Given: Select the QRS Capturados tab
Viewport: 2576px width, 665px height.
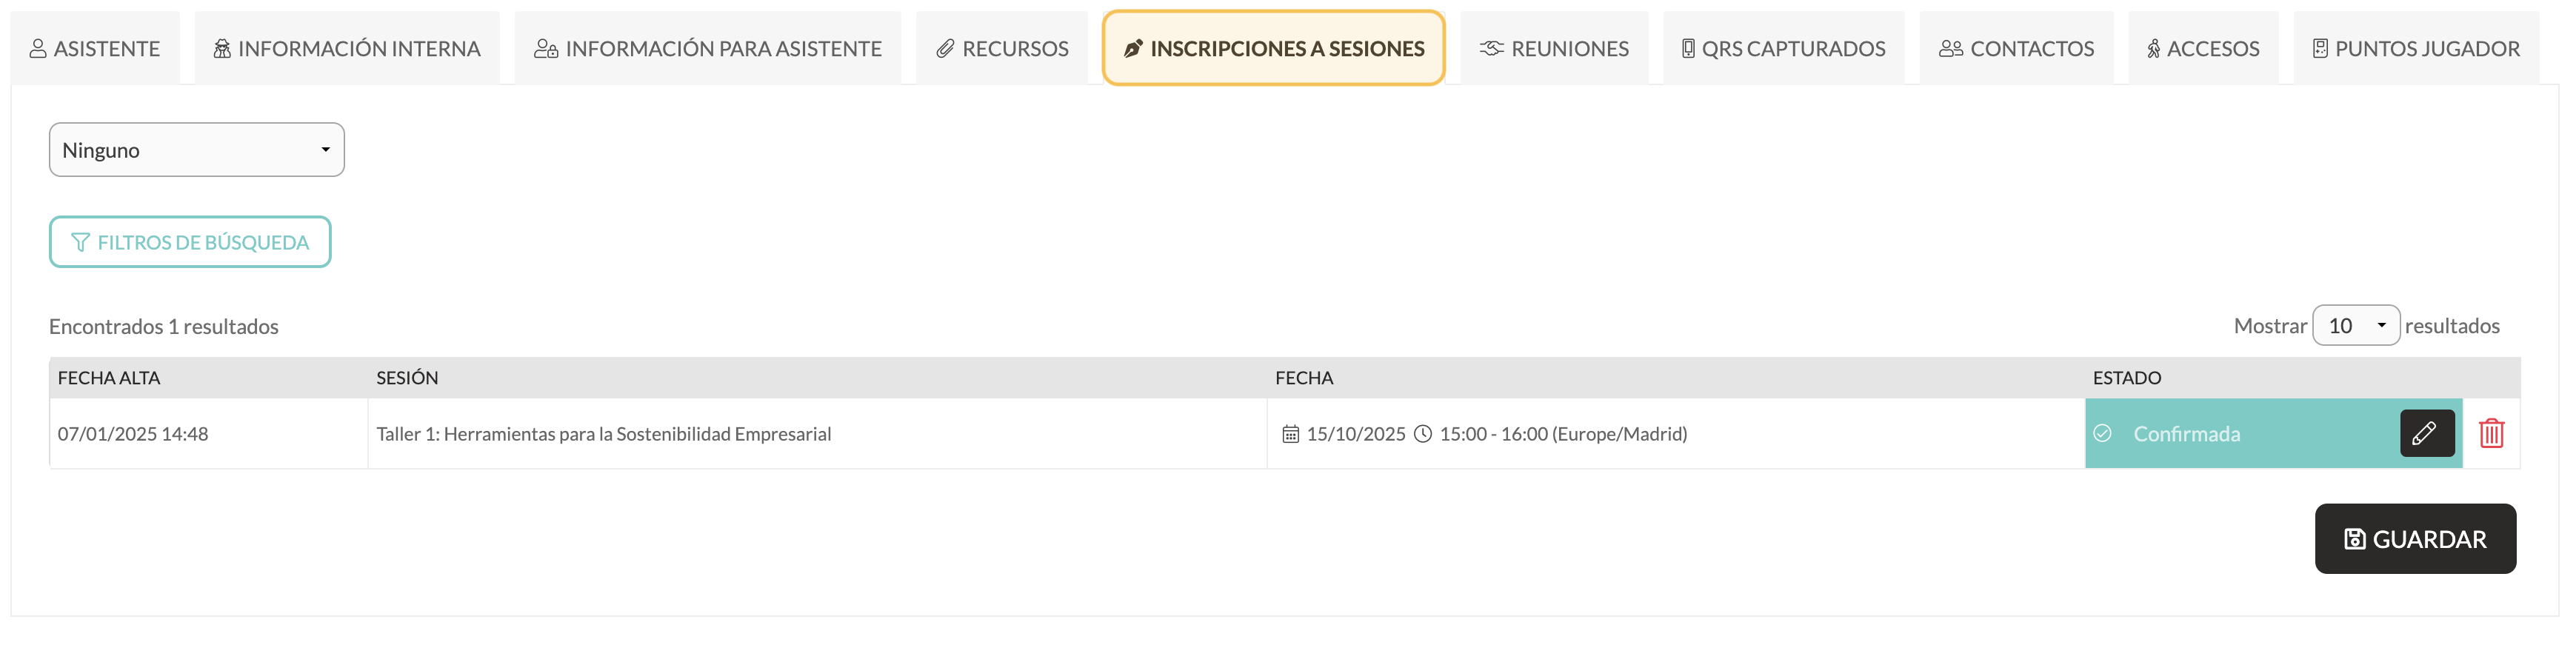Looking at the screenshot, I should coord(1784,48).
